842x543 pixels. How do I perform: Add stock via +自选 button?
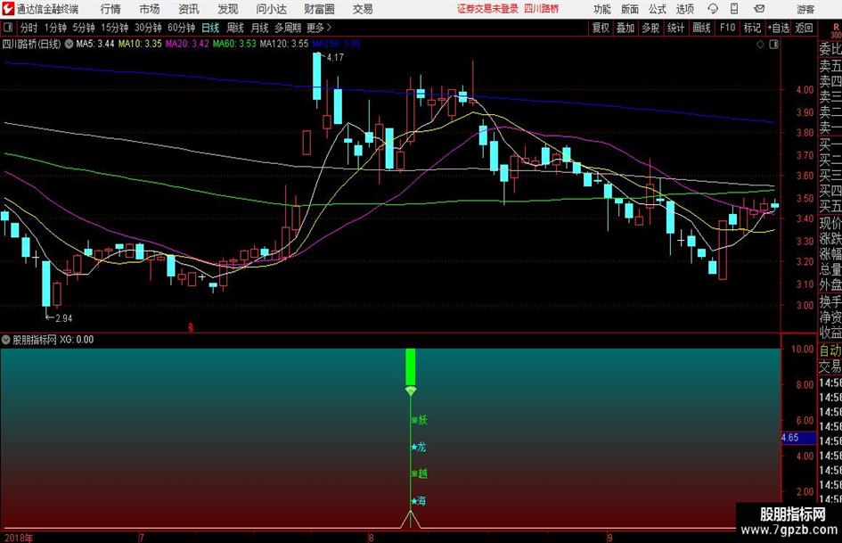point(778,28)
